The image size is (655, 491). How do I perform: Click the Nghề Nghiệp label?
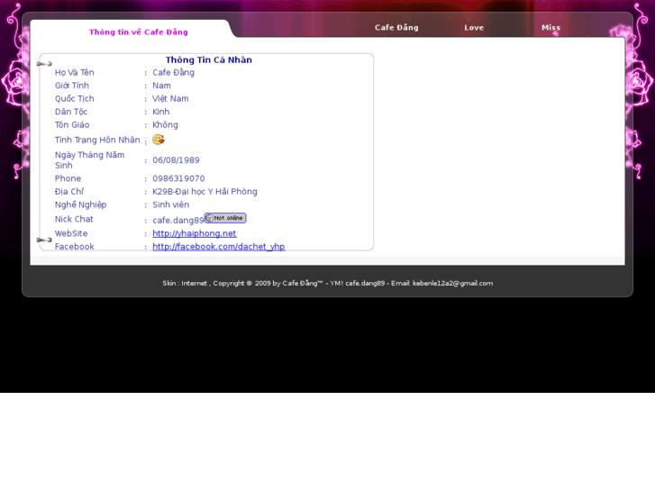click(80, 205)
